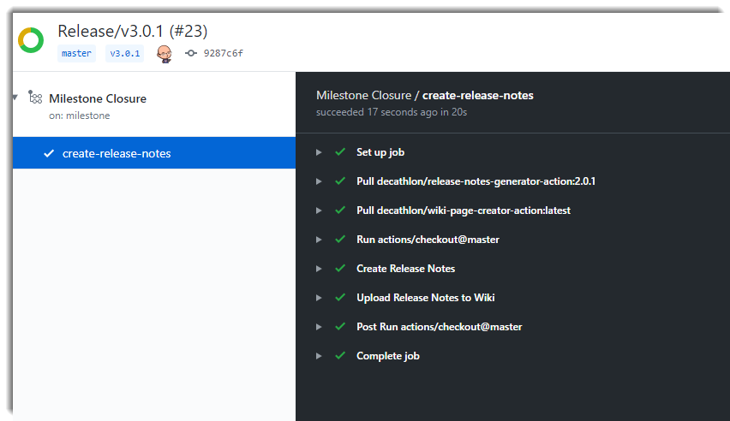This screenshot has width=730, height=421.
Task: Click Post Run actions/checkout@master label
Action: coord(439,327)
